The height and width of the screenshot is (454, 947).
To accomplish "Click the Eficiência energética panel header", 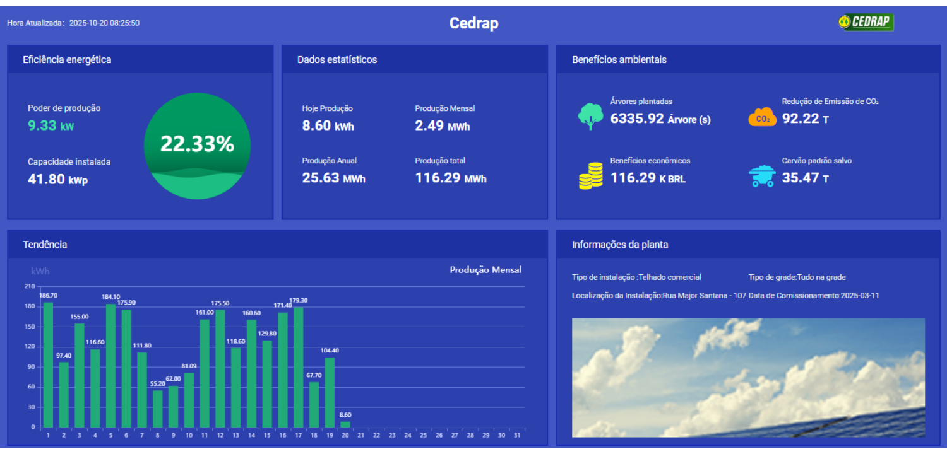I will pos(67,60).
